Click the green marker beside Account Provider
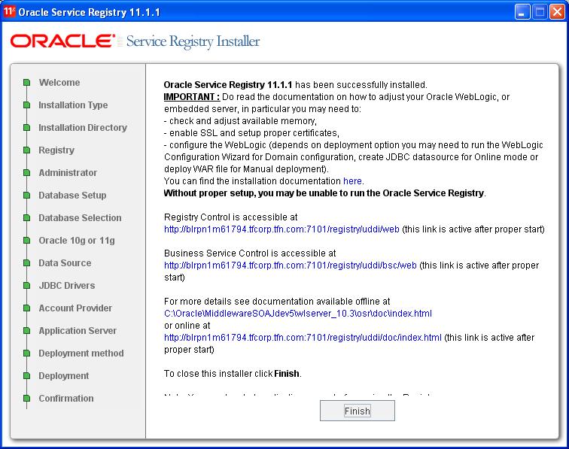Screen dimensions: 569x449 click(x=26, y=308)
